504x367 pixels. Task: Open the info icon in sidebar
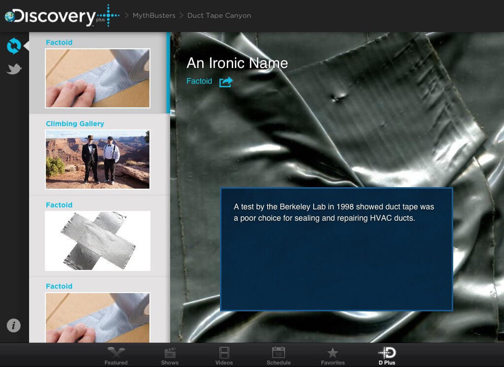tap(13, 325)
